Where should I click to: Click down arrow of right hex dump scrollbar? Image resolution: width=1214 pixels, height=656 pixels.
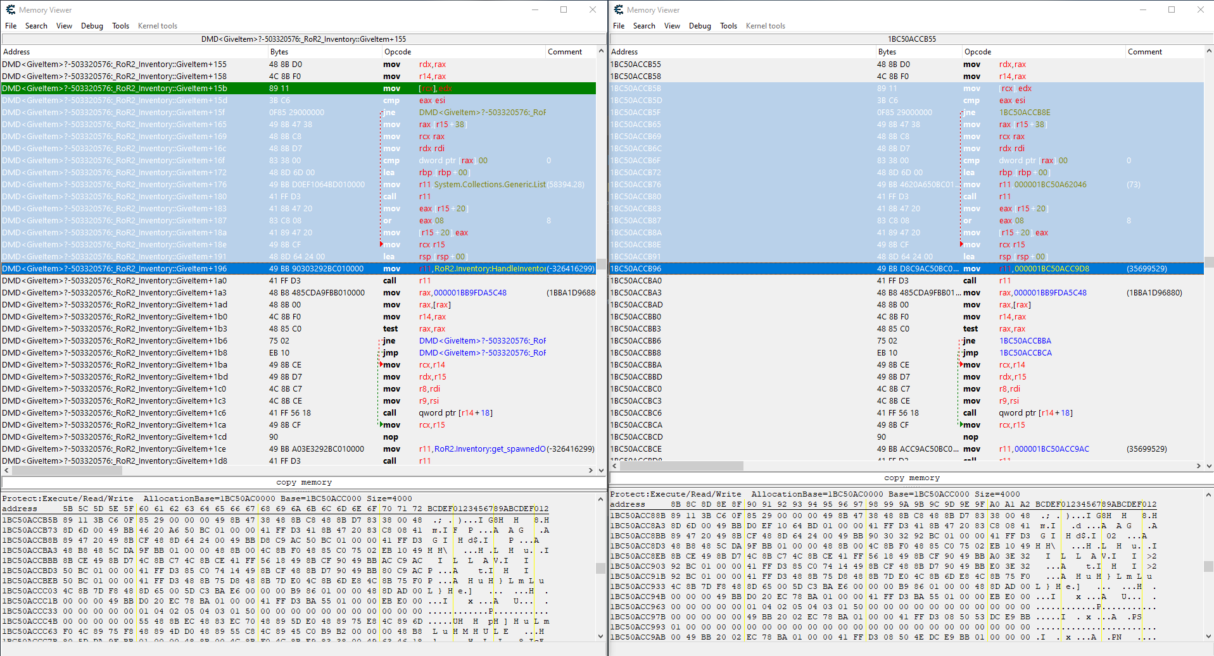[x=1208, y=636]
